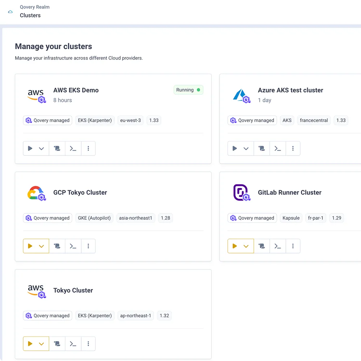Open terminal icon for GCP Tokyo Cluster
Screen dimensions: 361x361
(x=73, y=246)
